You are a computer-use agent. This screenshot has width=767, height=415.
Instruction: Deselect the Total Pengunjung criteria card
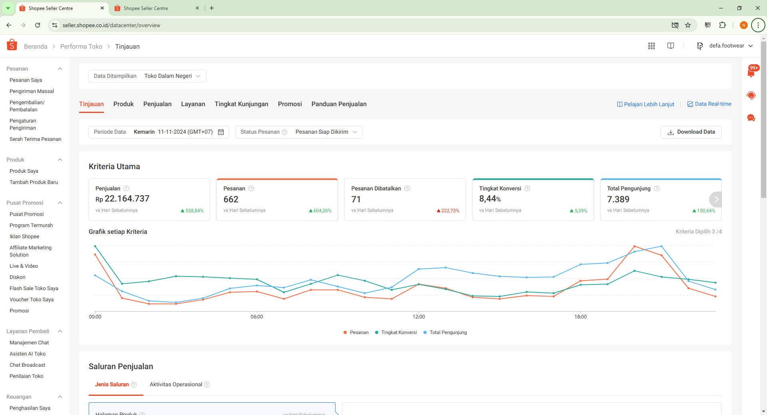pos(661,200)
